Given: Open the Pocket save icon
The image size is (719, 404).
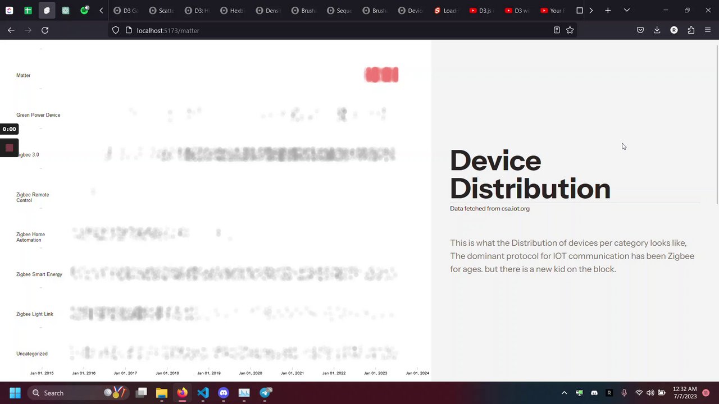Looking at the screenshot, I should (x=640, y=30).
